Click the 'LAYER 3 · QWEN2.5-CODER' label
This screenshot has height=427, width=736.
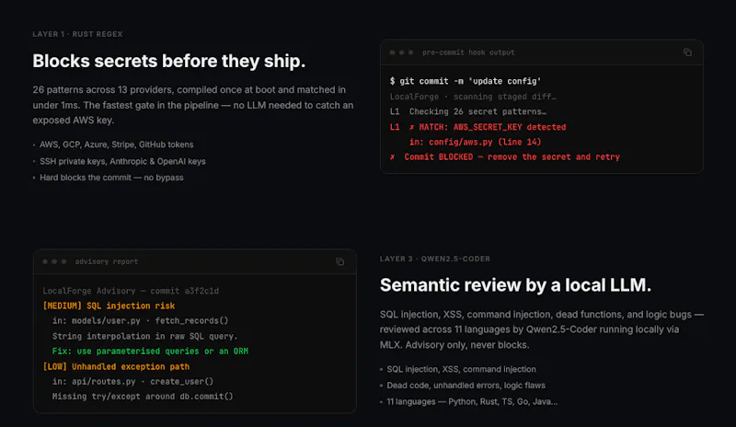434,259
